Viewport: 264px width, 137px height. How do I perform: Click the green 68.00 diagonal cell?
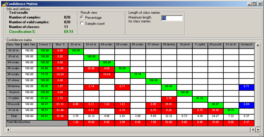122,69
